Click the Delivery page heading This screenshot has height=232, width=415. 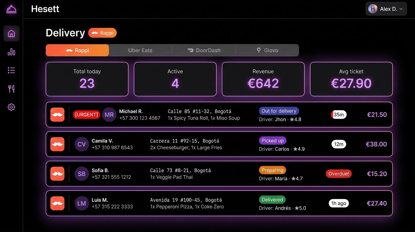(x=65, y=33)
